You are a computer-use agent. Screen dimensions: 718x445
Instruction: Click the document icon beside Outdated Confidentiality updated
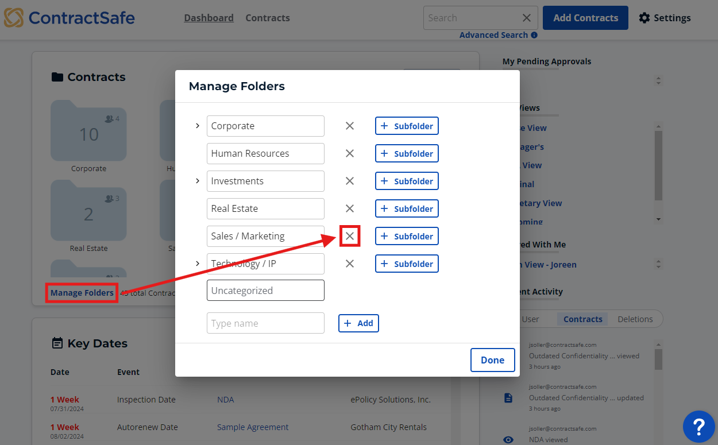coord(508,397)
